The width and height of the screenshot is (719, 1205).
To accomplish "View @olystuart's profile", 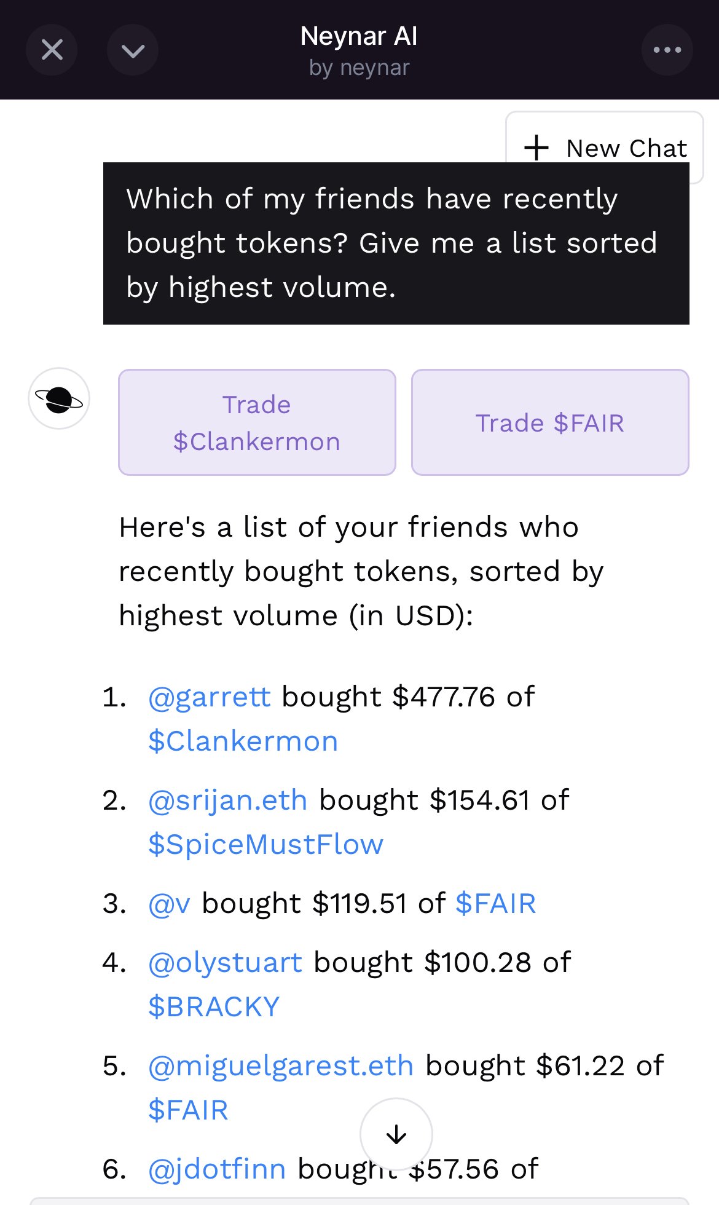I will point(225,963).
